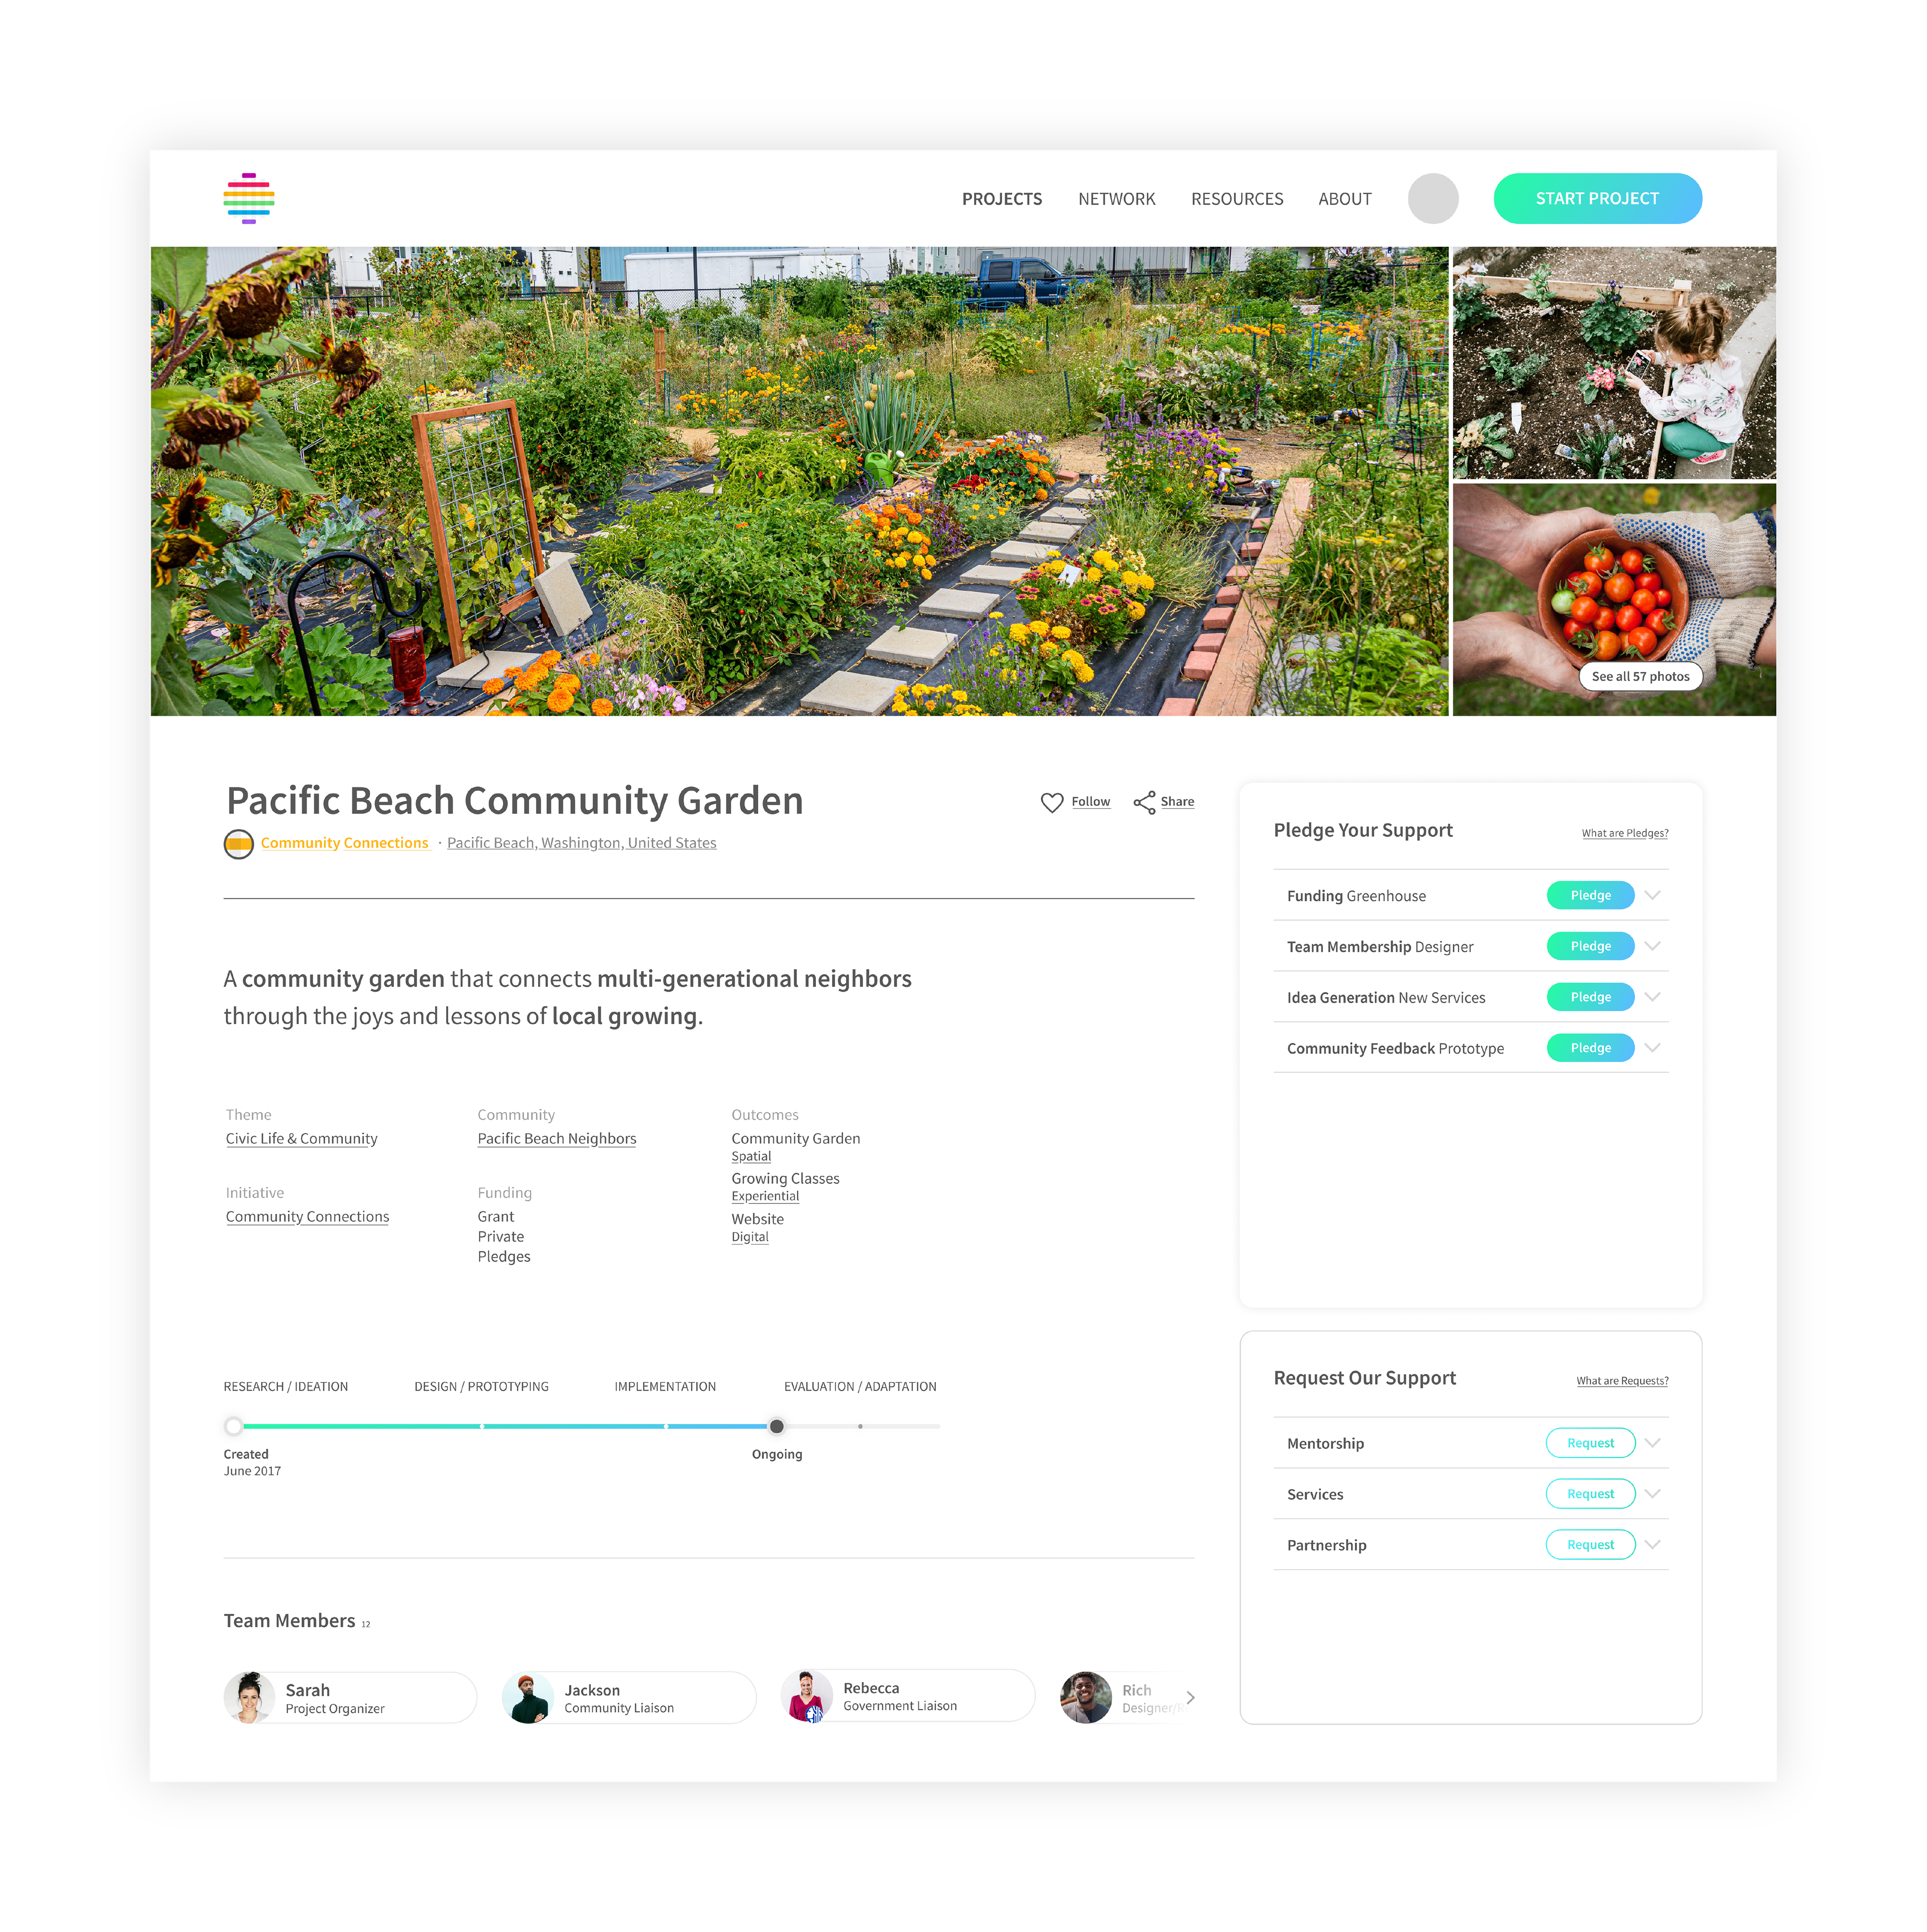Click the Spatial outcome link

751,1157
